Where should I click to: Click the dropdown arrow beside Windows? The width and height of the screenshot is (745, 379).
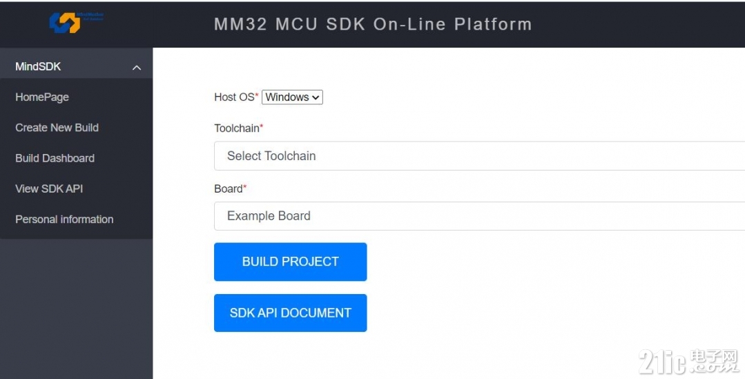pyautogui.click(x=316, y=97)
